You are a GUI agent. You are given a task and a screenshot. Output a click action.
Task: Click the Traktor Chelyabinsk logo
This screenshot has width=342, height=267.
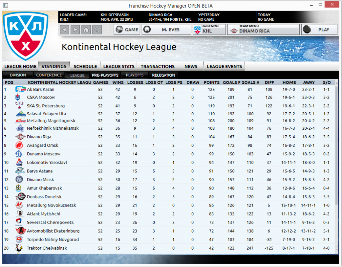[19, 248]
